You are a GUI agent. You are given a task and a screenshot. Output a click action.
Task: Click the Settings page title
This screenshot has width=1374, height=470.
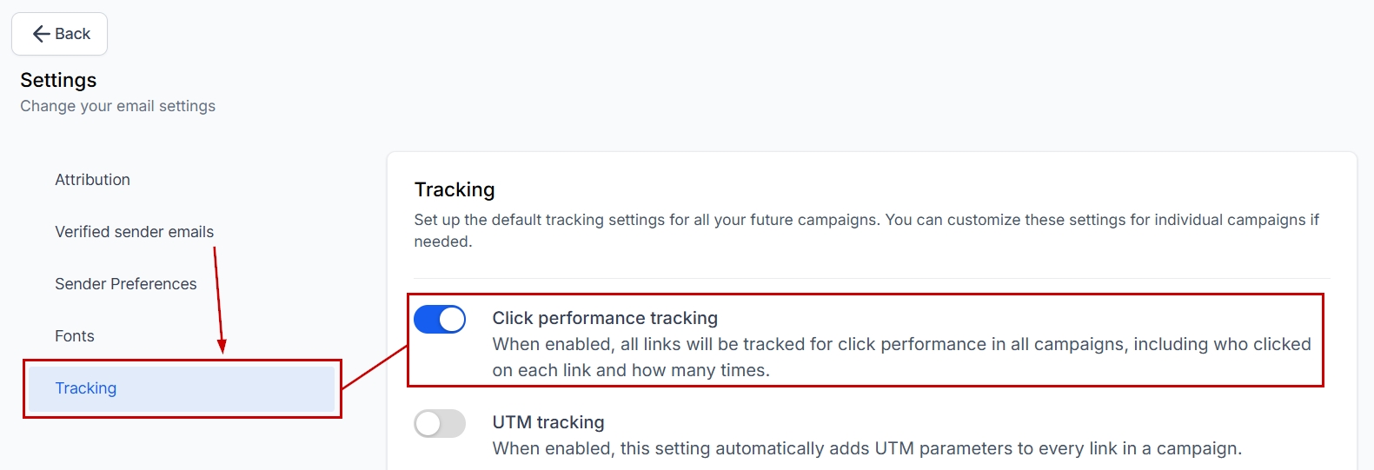pos(58,80)
